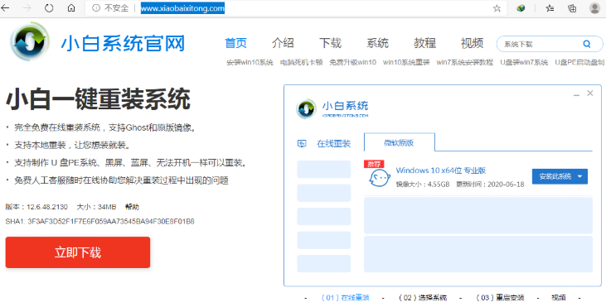
Task: Click 更新时间：2020-06-18 text
Action: (x=490, y=185)
